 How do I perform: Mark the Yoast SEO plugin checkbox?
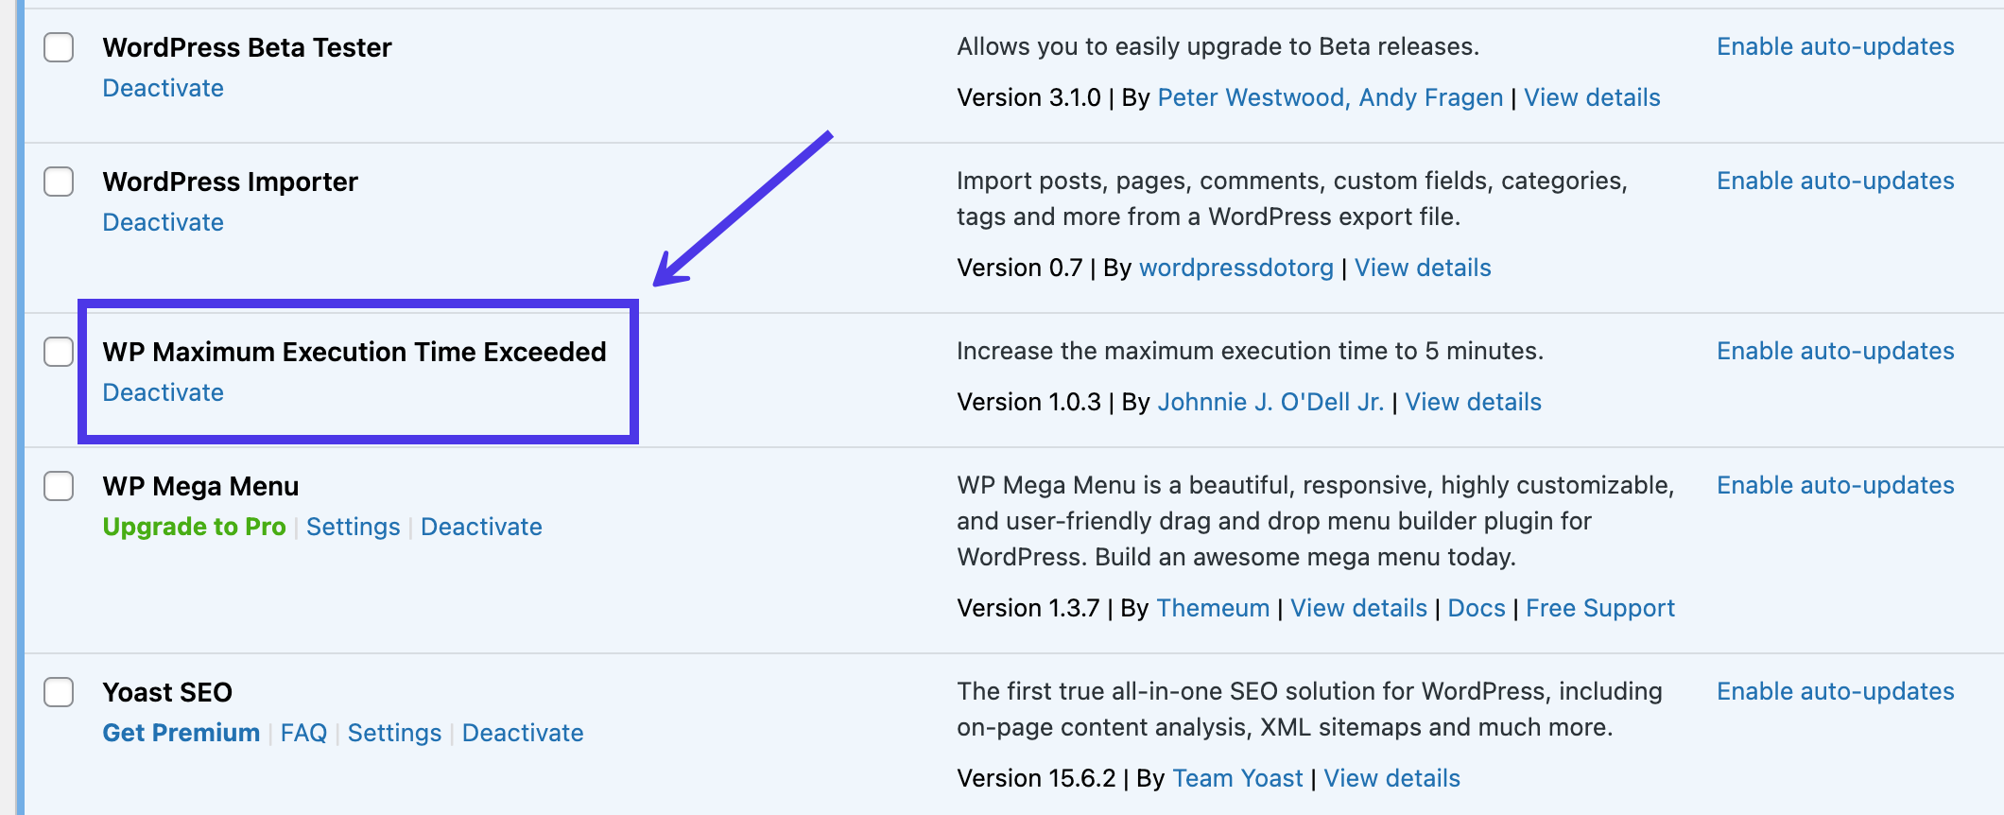click(x=59, y=692)
